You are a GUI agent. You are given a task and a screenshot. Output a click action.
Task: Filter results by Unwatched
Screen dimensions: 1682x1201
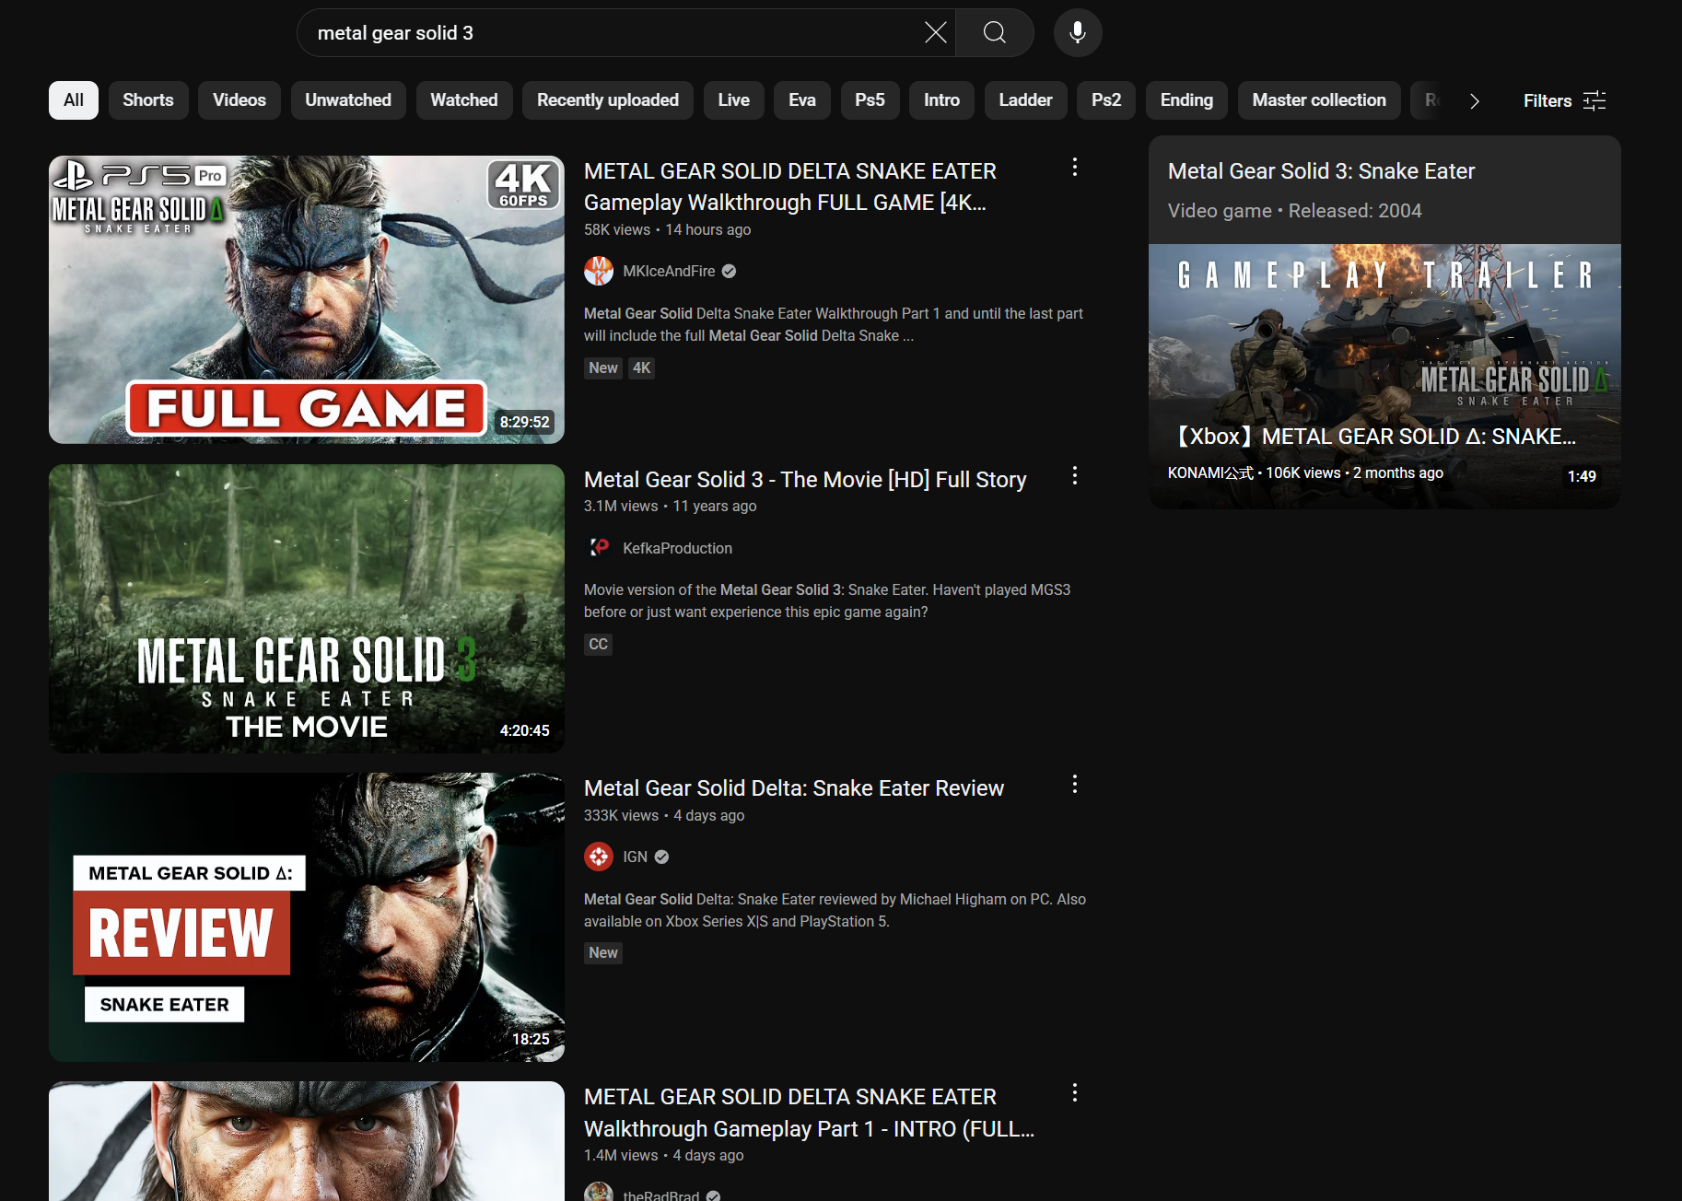click(348, 100)
